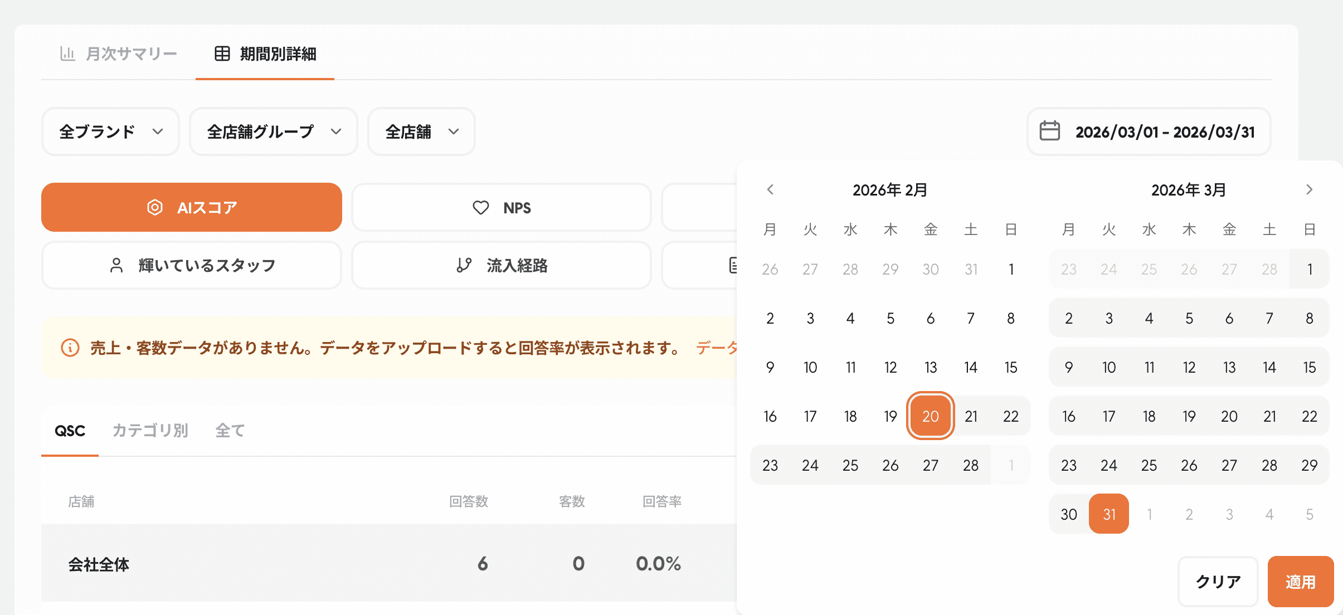Select February 20 in the calendar

930,416
